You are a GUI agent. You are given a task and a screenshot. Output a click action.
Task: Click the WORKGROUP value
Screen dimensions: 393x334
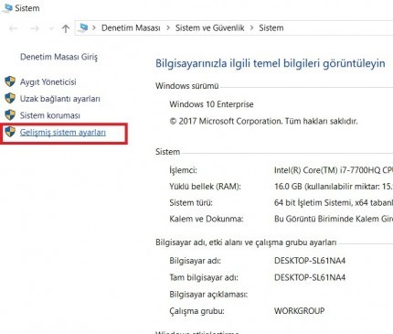(x=300, y=311)
